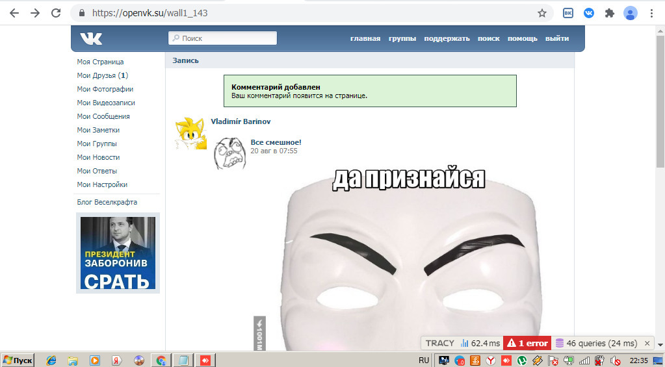Viewport: 665px width, 367px height.
Task: Open Блог Веселкрафта link
Action: point(107,202)
